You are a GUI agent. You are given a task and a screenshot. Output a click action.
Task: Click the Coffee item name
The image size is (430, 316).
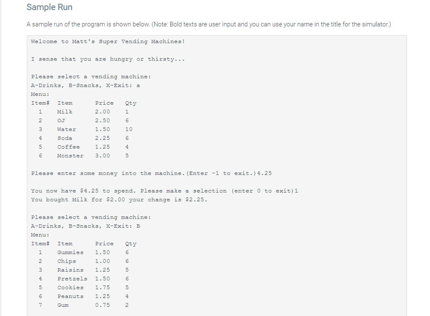coord(68,147)
